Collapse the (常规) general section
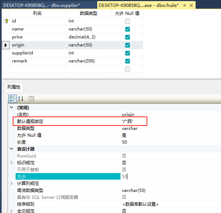Image resolution: width=221 pixels, height=213 pixels. coord(11,108)
